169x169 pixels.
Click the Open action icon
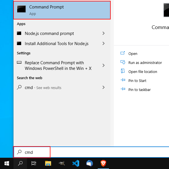click(x=123, y=53)
